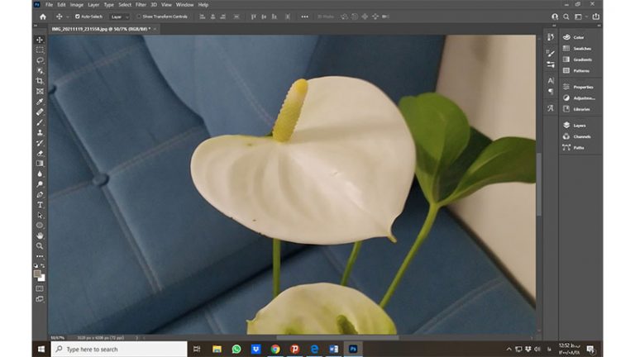
Task: Click the Home icon in options bar
Action: click(x=43, y=17)
